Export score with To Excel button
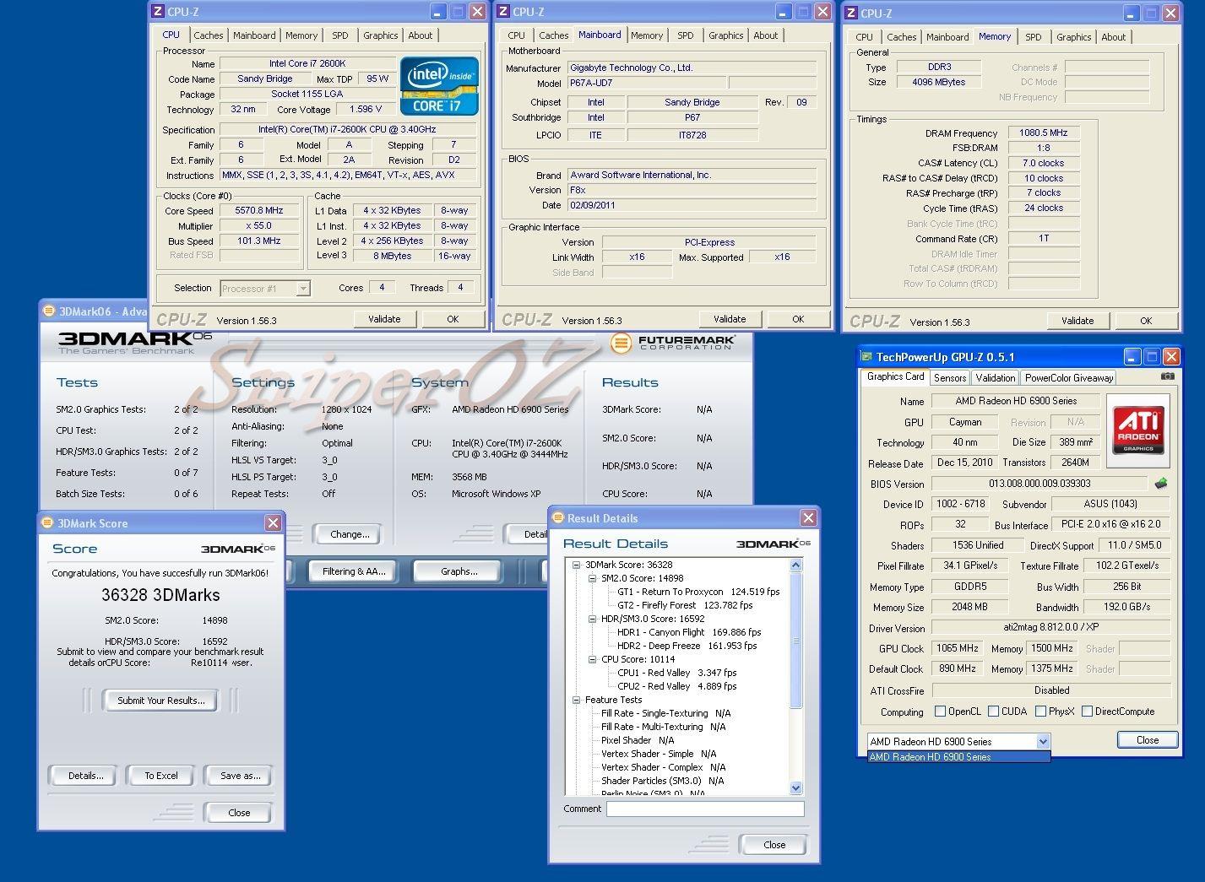 pyautogui.click(x=161, y=776)
